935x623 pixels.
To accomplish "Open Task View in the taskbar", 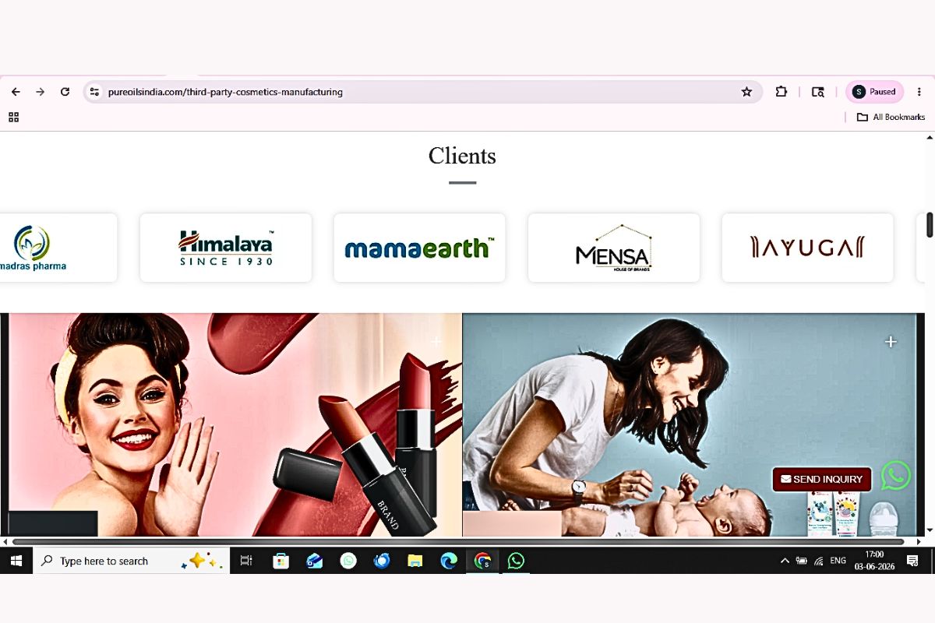I will pyautogui.click(x=246, y=561).
